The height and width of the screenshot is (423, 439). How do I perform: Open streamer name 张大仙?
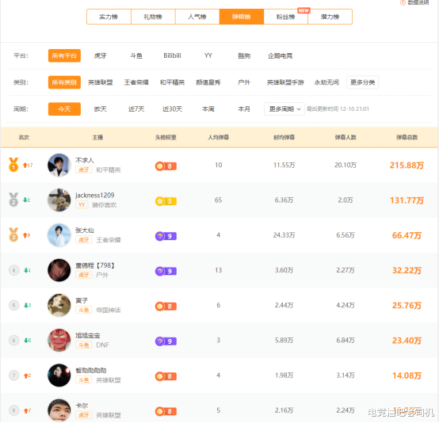(x=85, y=231)
